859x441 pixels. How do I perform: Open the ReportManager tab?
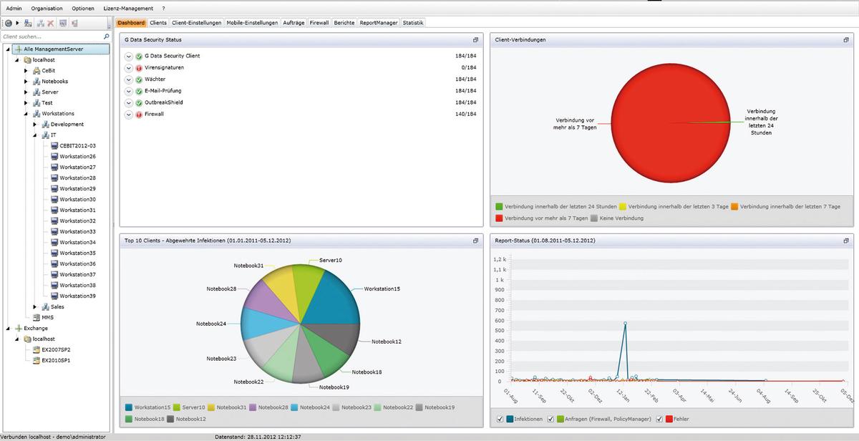pyautogui.click(x=379, y=23)
